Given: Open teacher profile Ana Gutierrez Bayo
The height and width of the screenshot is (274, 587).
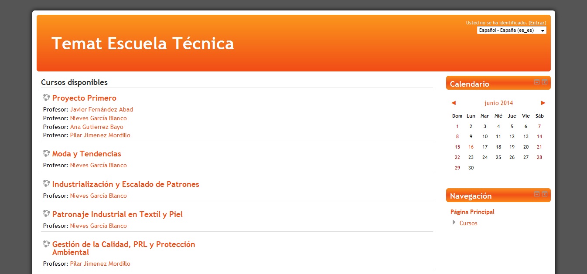Looking at the screenshot, I should pos(97,127).
